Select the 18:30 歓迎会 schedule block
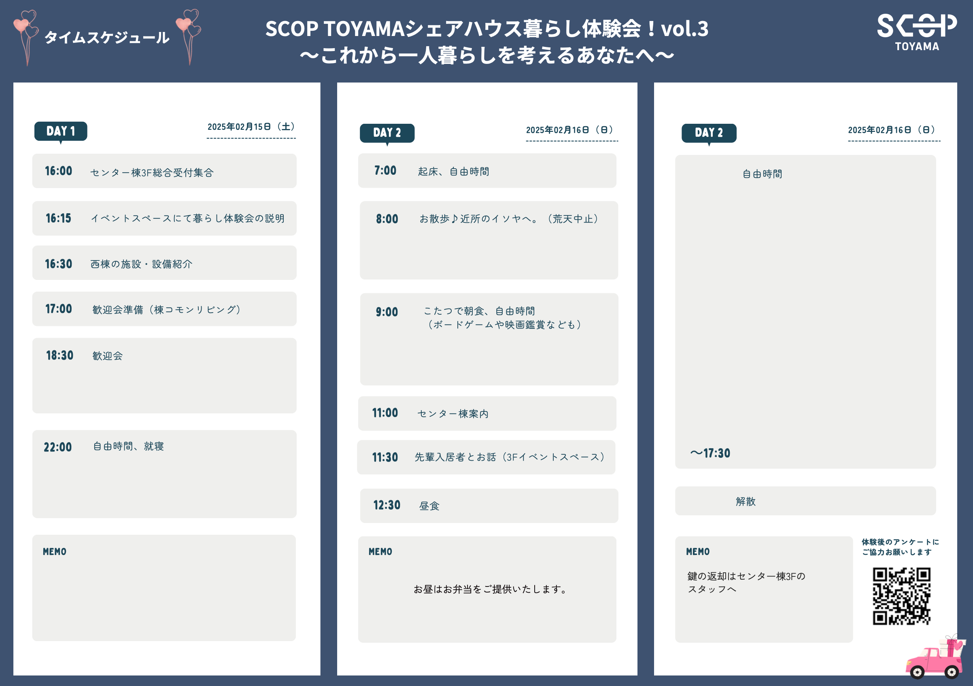The height and width of the screenshot is (686, 973). point(164,375)
